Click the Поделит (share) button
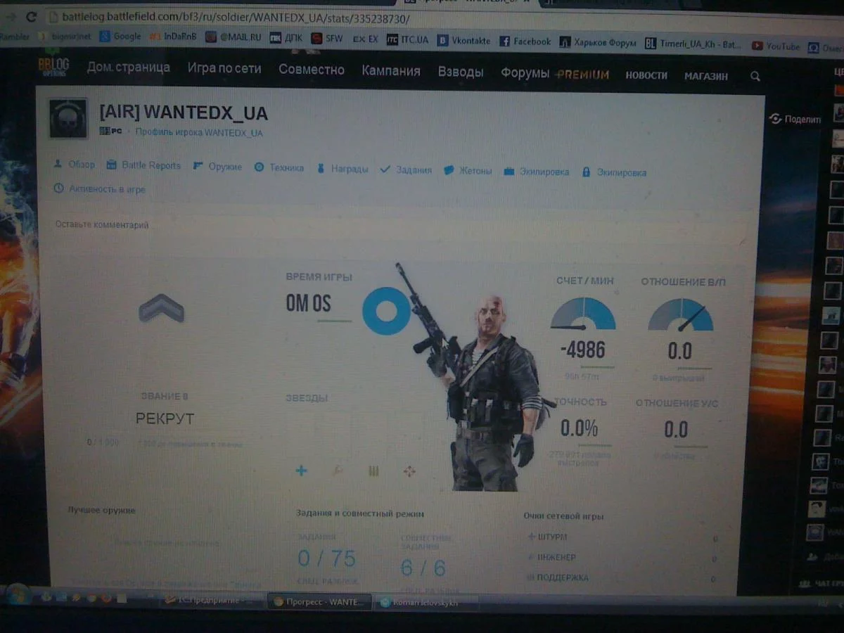The height and width of the screenshot is (633, 844). (795, 119)
